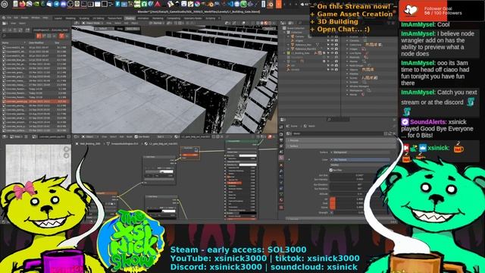Select solid viewport shading icon

click(261, 24)
